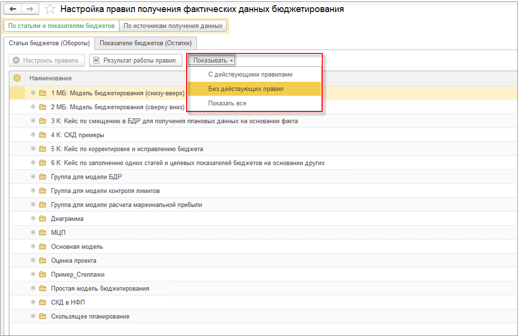Click folder icon of Диаграмма row
Viewport: 518px width, 336px height.
click(x=42, y=219)
